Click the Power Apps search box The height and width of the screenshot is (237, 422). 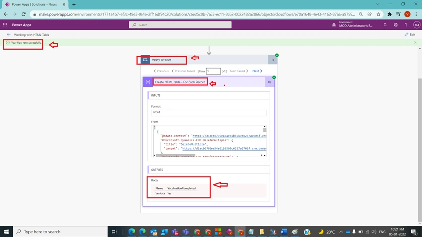click(x=180, y=25)
